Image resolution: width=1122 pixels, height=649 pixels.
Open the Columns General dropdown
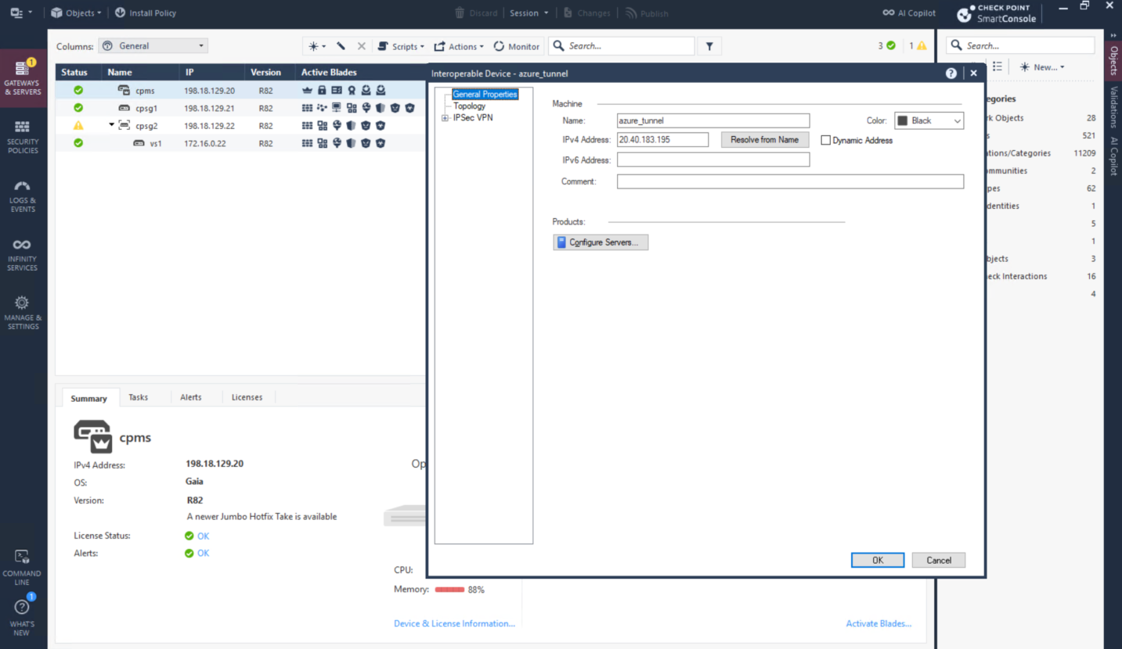pyautogui.click(x=153, y=46)
